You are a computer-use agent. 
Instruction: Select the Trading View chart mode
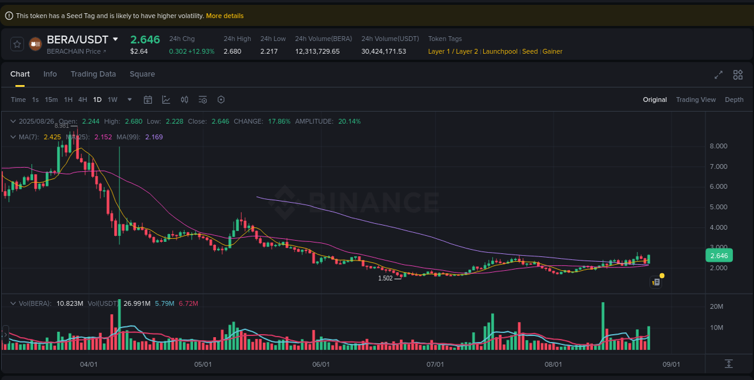(x=695, y=100)
